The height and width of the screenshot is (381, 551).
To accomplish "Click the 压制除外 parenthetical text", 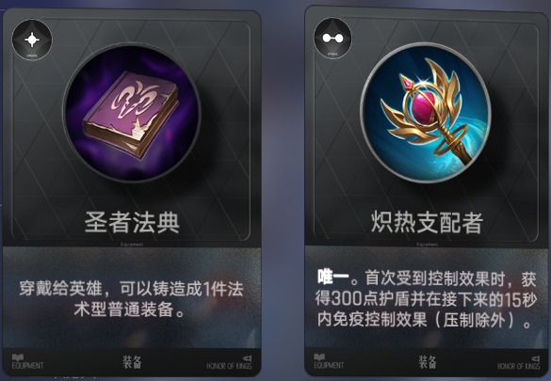I will tap(474, 320).
